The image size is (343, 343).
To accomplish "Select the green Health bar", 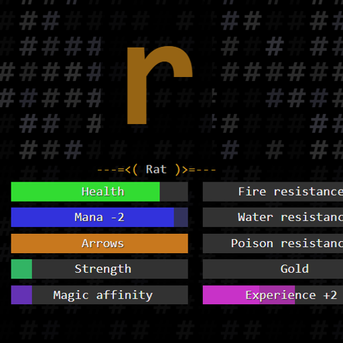I will pyautogui.click(x=99, y=192).
